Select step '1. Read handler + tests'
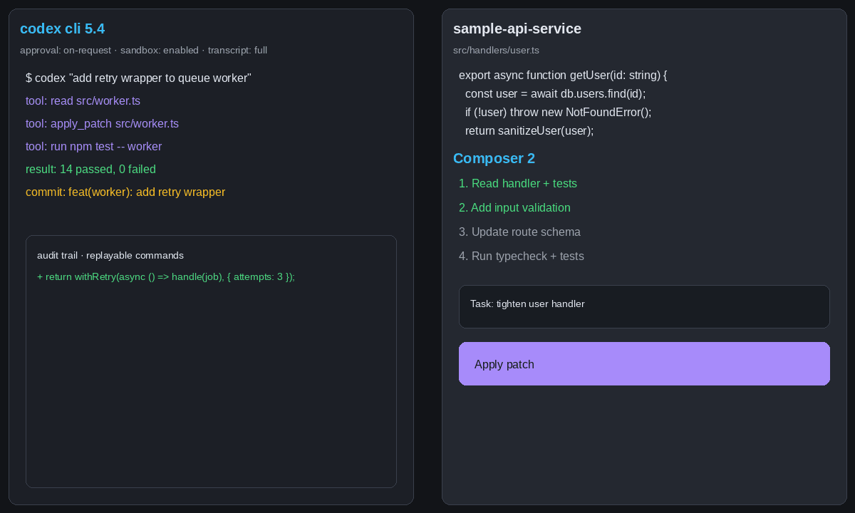 click(x=518, y=183)
